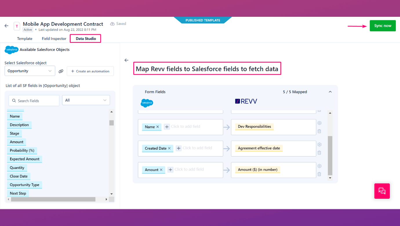Screen dimensions: 400x226
Task: Select the Expected Amount field tag
Action: pos(25,159)
